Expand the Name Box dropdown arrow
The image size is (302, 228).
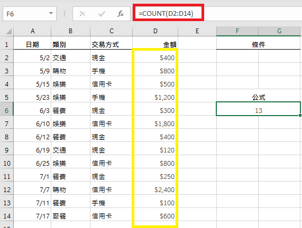click(x=51, y=13)
